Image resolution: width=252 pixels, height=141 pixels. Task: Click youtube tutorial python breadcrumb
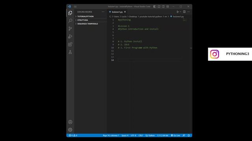151,16
